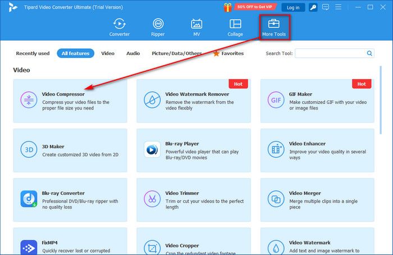Click the Blu-ray Player icon
This screenshot has height=255, width=393.
[x=152, y=149]
